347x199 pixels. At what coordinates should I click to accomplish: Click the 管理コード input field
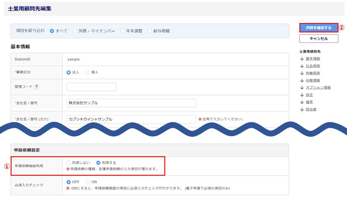(x=91, y=87)
